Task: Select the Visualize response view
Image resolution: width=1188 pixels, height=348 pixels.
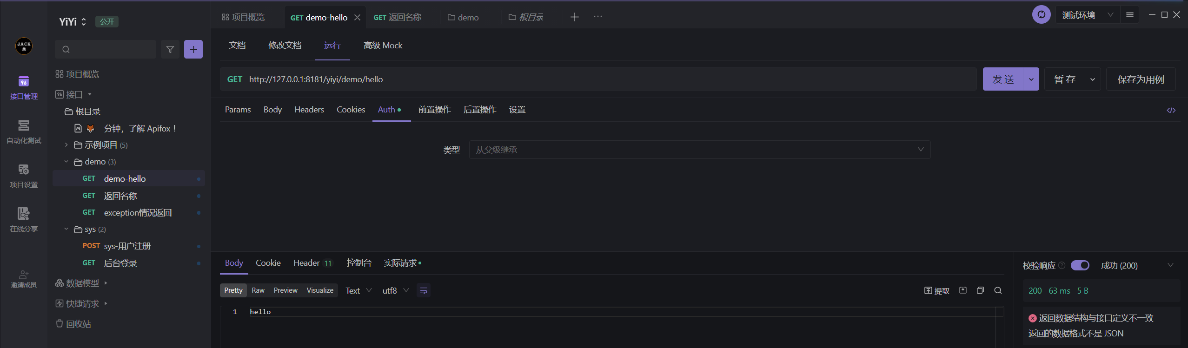Action: point(320,290)
